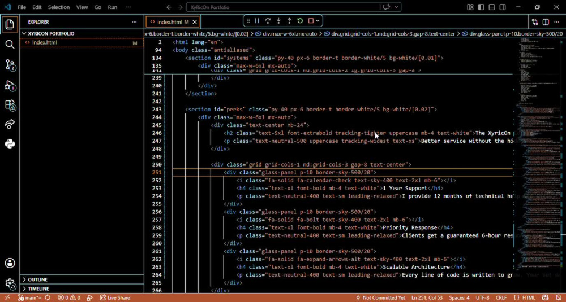Change indentation via Spaces: 4
Image resolution: width=566 pixels, height=302 pixels.
(x=459, y=297)
